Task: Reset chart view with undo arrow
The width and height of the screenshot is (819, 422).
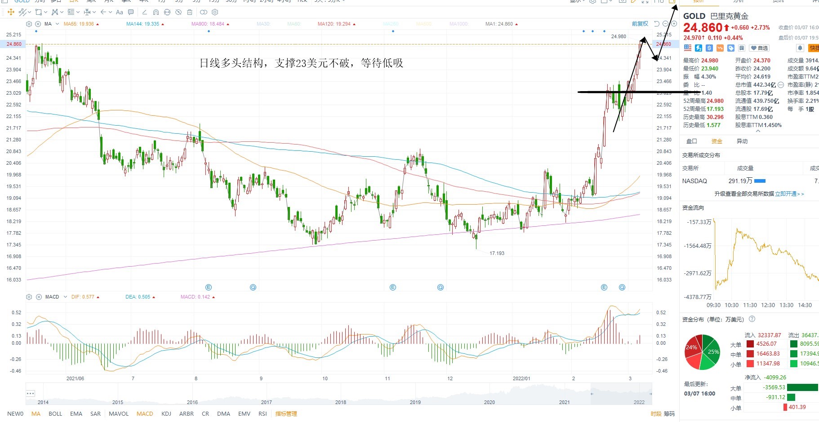Action: 656,24
